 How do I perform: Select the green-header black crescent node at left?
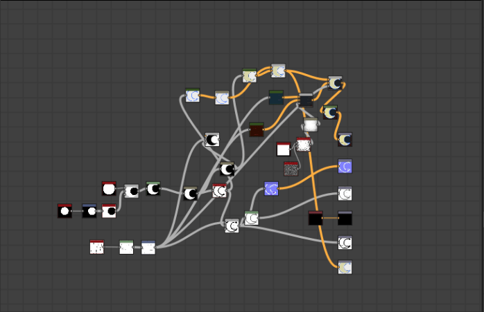tap(153, 188)
